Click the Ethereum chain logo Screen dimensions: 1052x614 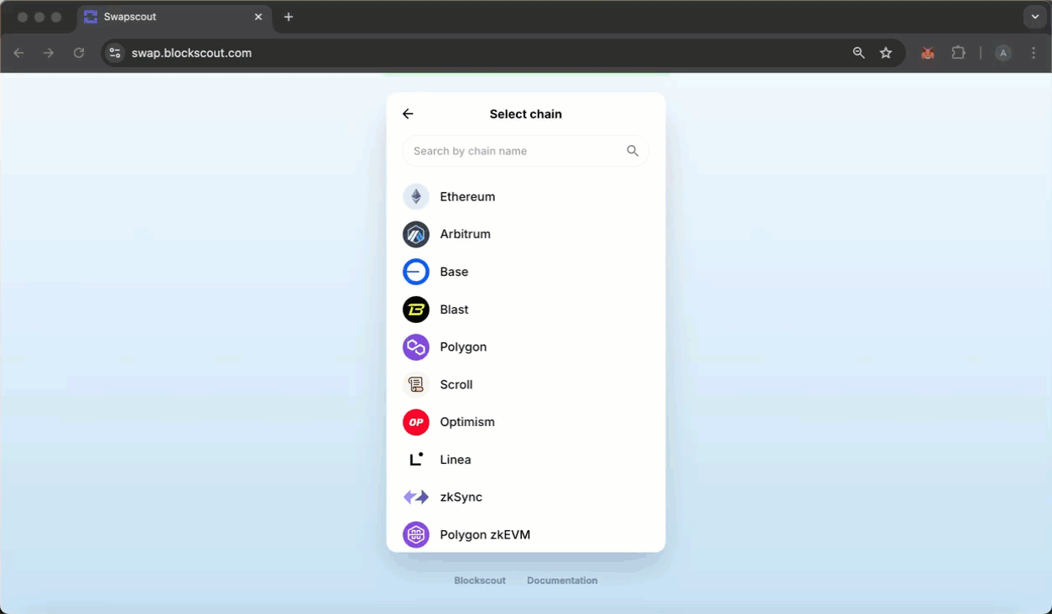pos(416,197)
